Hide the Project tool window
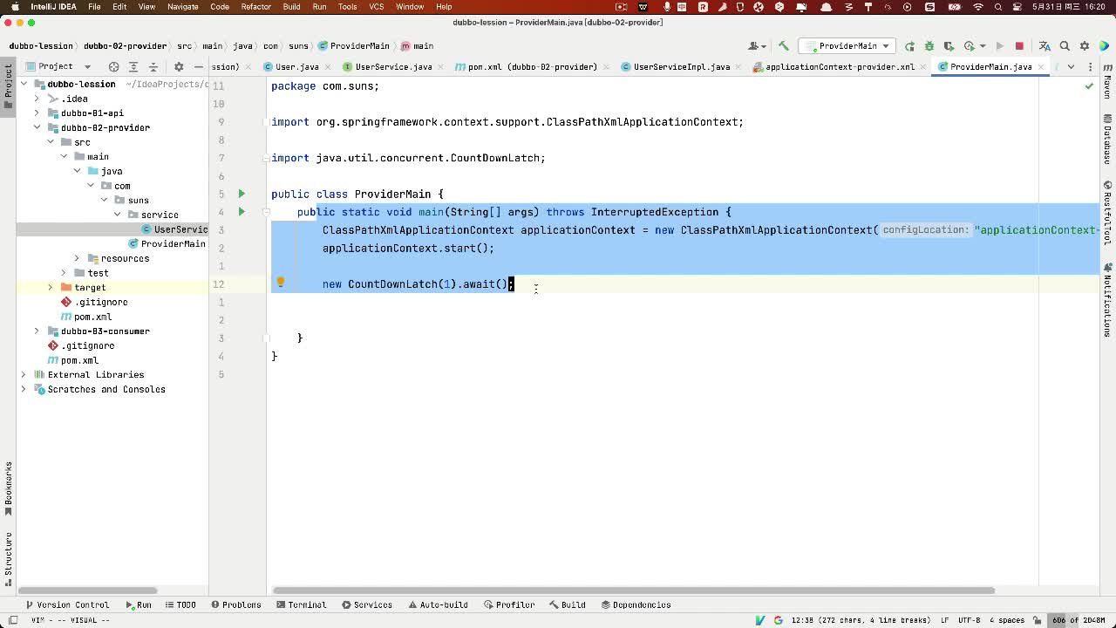The image size is (1116, 628). pos(199,66)
